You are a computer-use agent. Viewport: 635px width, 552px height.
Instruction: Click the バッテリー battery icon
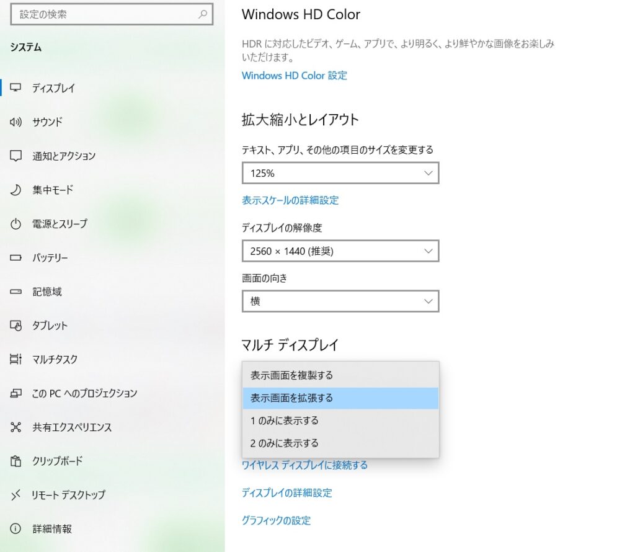[16, 257]
